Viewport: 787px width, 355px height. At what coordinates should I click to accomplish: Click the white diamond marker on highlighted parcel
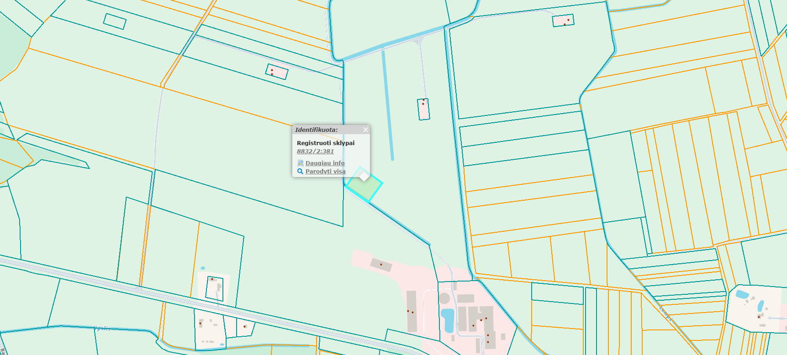pyautogui.click(x=364, y=177)
